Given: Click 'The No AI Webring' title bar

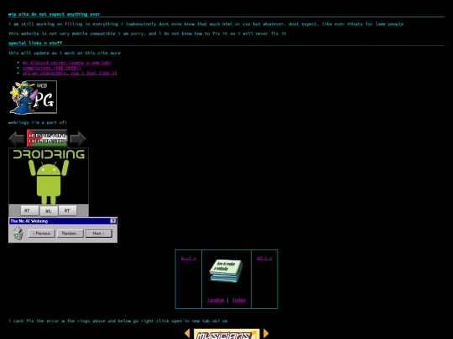Looking at the screenshot, I should pyautogui.click(x=63, y=221).
